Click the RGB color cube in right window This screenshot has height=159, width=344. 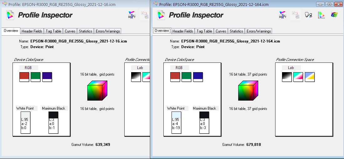248,91
